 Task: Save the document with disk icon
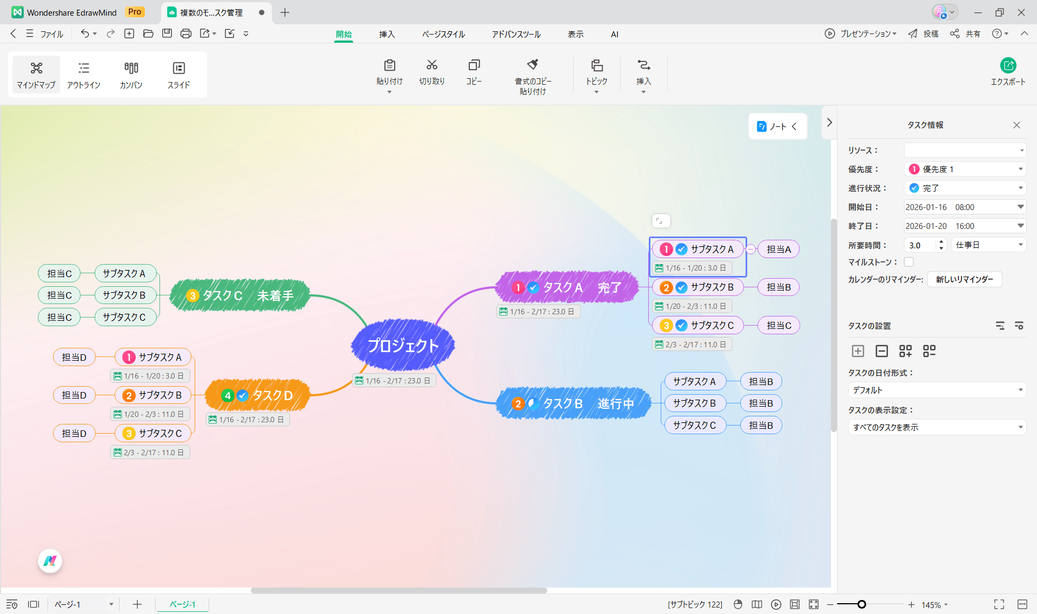coord(167,33)
